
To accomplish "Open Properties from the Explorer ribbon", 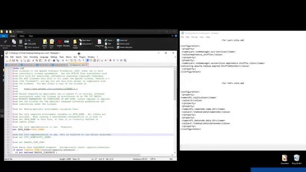I will (x=99, y=43).
